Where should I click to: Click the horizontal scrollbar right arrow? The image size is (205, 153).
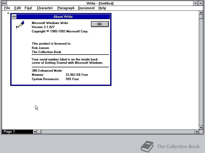197,132
